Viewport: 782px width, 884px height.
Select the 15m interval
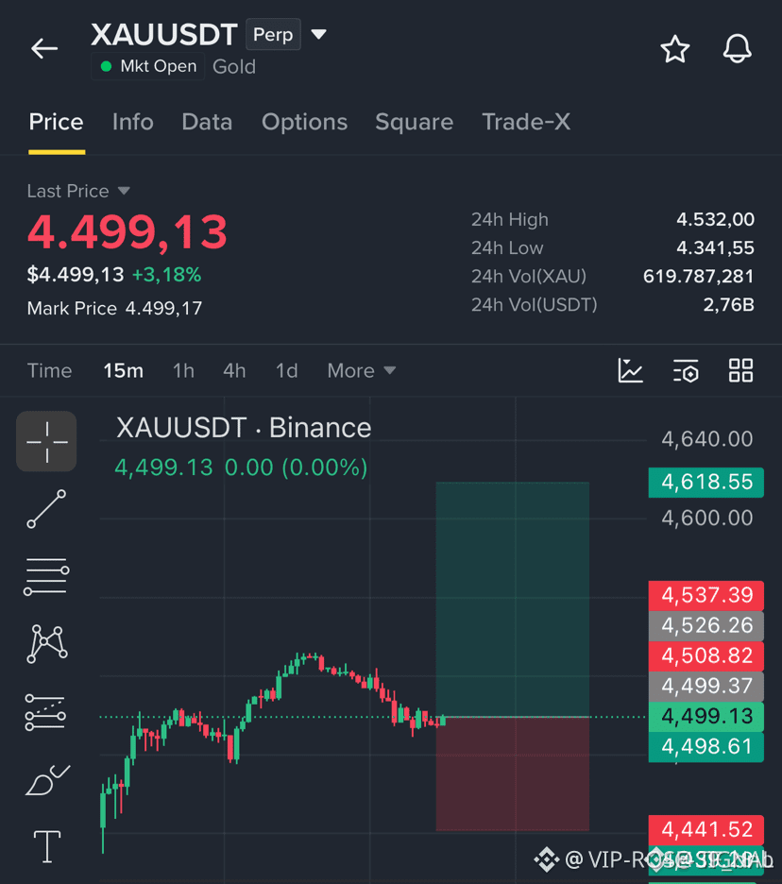pos(123,371)
